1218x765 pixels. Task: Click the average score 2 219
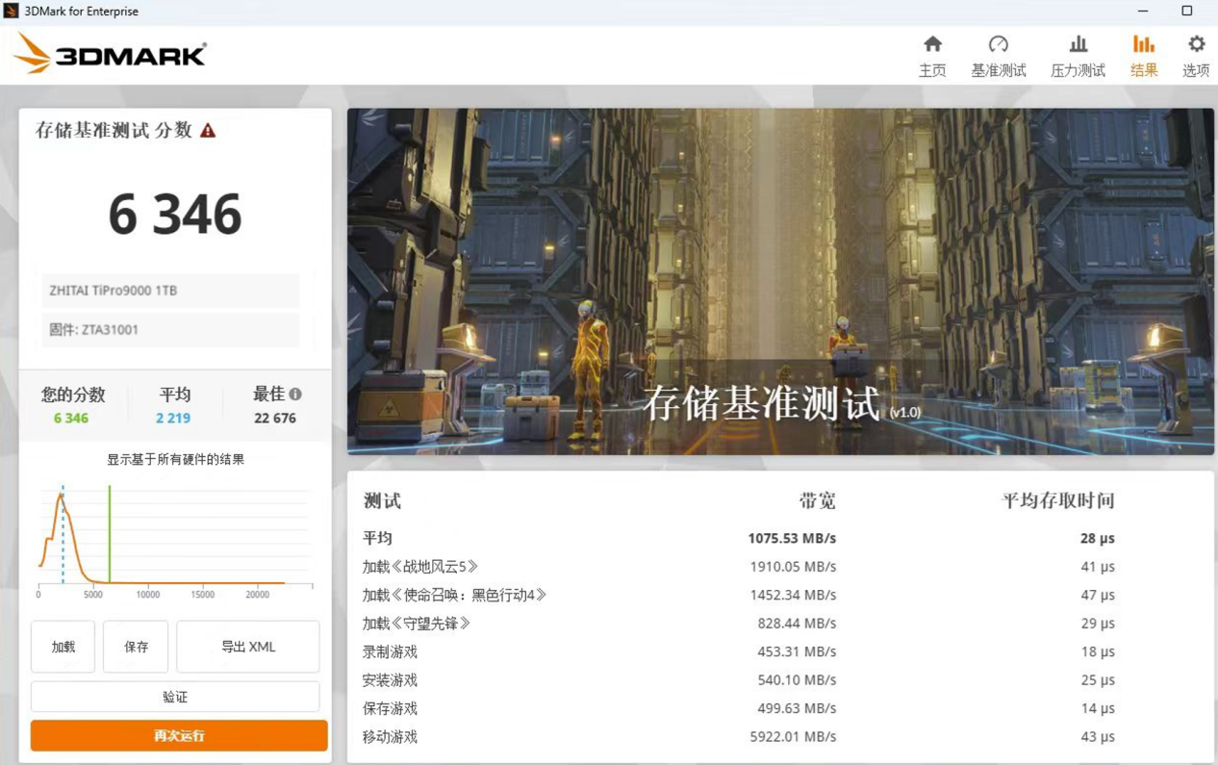173,418
